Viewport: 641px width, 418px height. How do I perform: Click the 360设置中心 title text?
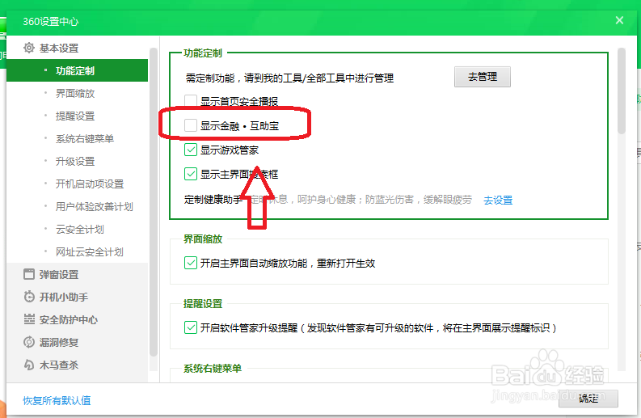51,21
